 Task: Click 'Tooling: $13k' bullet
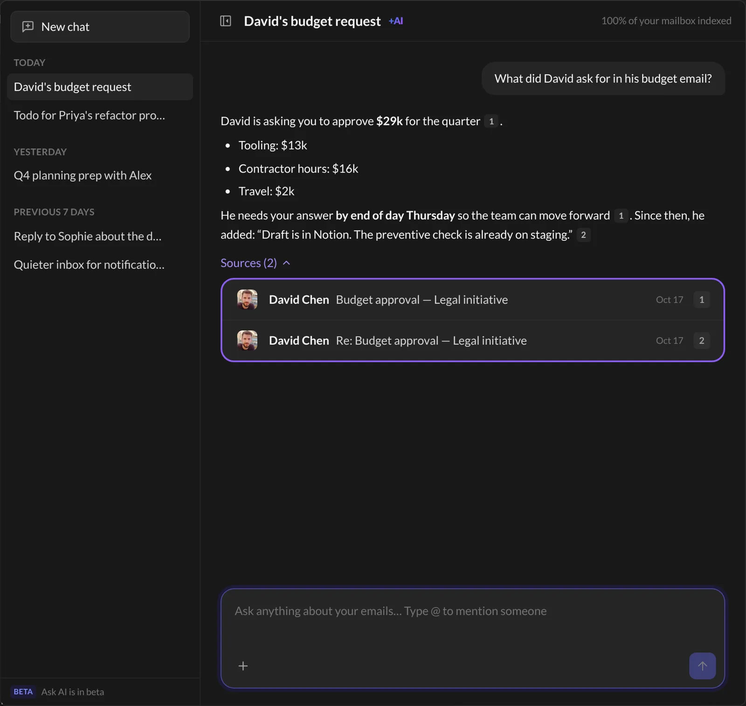(273, 146)
